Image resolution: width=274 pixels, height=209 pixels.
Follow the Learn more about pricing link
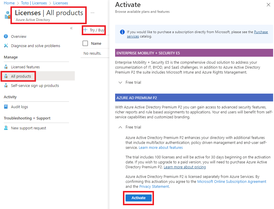click(185, 167)
